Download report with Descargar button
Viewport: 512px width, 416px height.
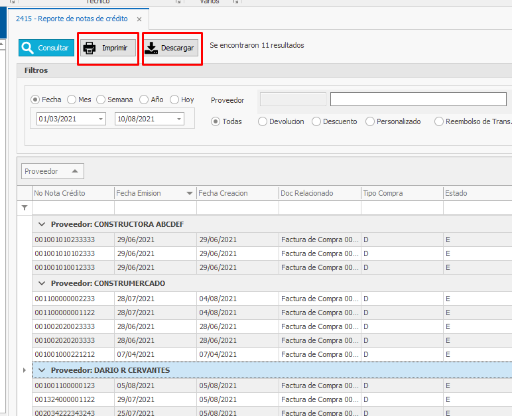pyautogui.click(x=171, y=48)
